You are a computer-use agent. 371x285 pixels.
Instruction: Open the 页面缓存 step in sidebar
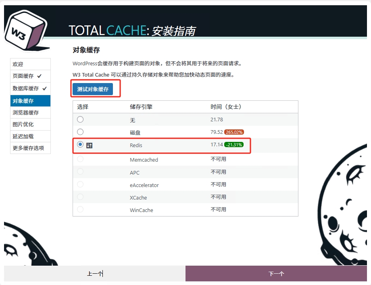(30, 76)
